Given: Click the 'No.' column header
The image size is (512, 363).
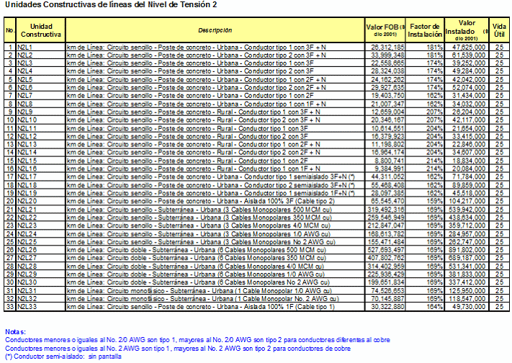Looking at the screenshot, I should pos(10,30).
